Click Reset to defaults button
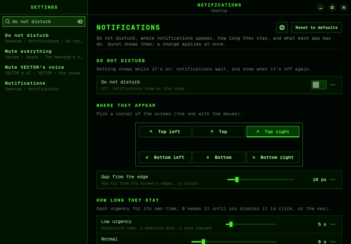The image size is (351, 244). 317,28
